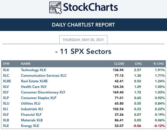The width and height of the screenshot is (167, 130).
Task: Click the Energy XLE link
Action: click(30, 126)
